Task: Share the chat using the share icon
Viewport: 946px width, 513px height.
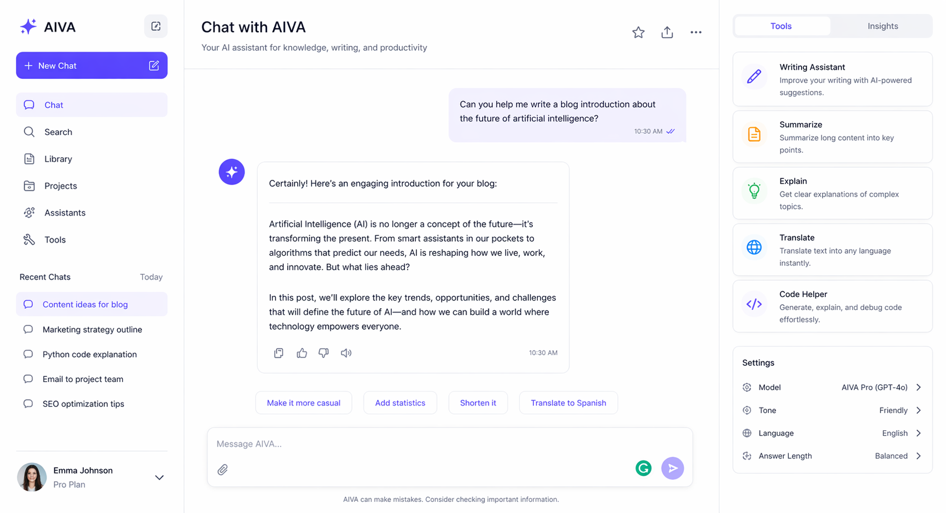Action: [667, 32]
